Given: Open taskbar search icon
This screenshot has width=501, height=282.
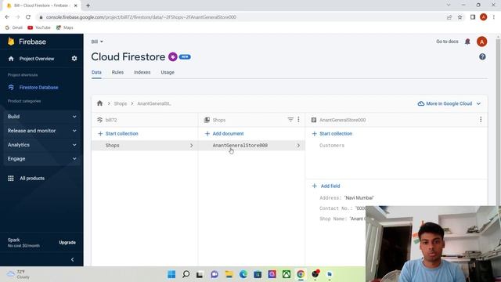Looking at the screenshot, I should [x=186, y=274].
